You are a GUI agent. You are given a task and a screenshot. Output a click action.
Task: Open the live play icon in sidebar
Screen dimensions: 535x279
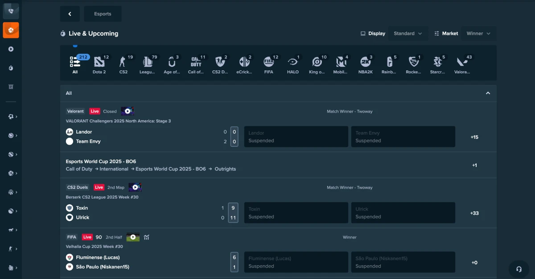pyautogui.click(x=11, y=49)
